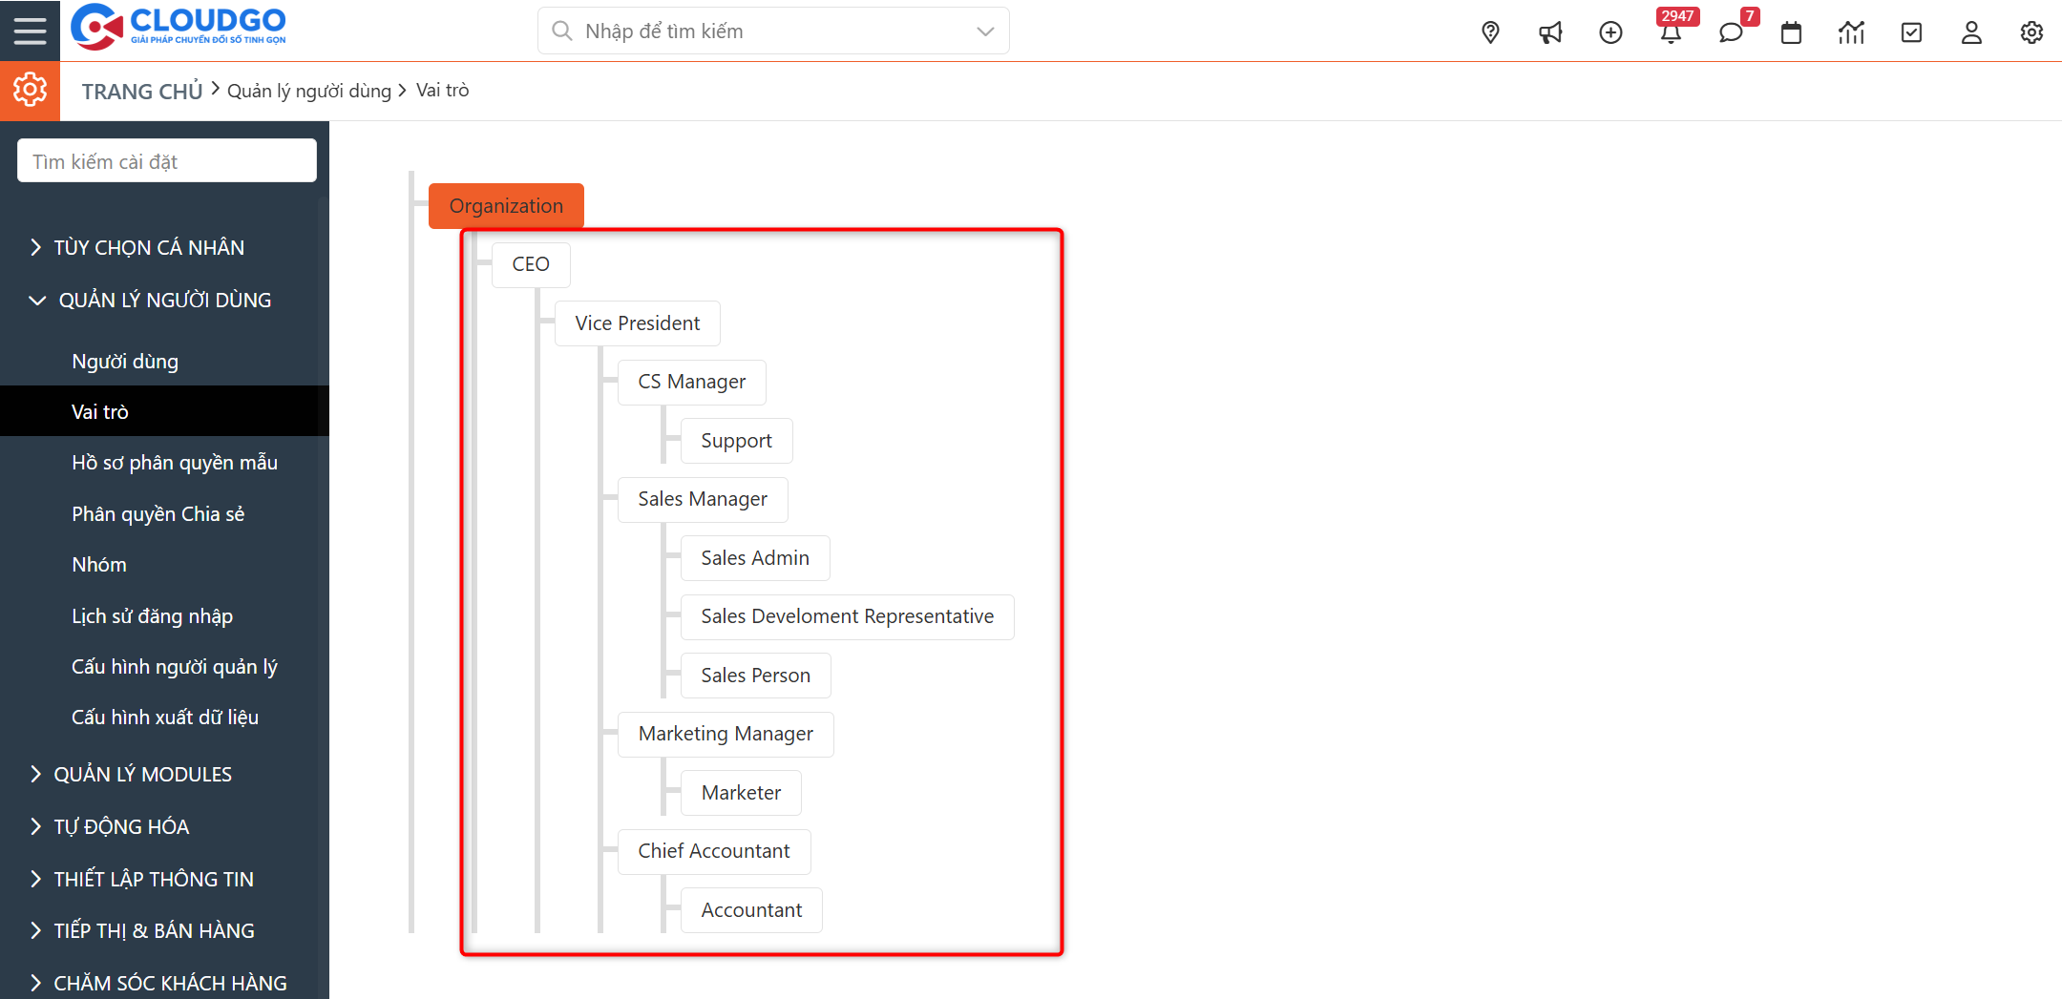Select Người dùng in the sidebar

point(124,361)
